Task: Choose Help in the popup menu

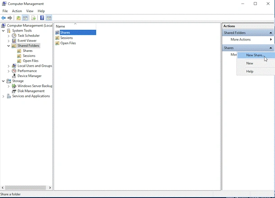Action: click(x=256, y=71)
